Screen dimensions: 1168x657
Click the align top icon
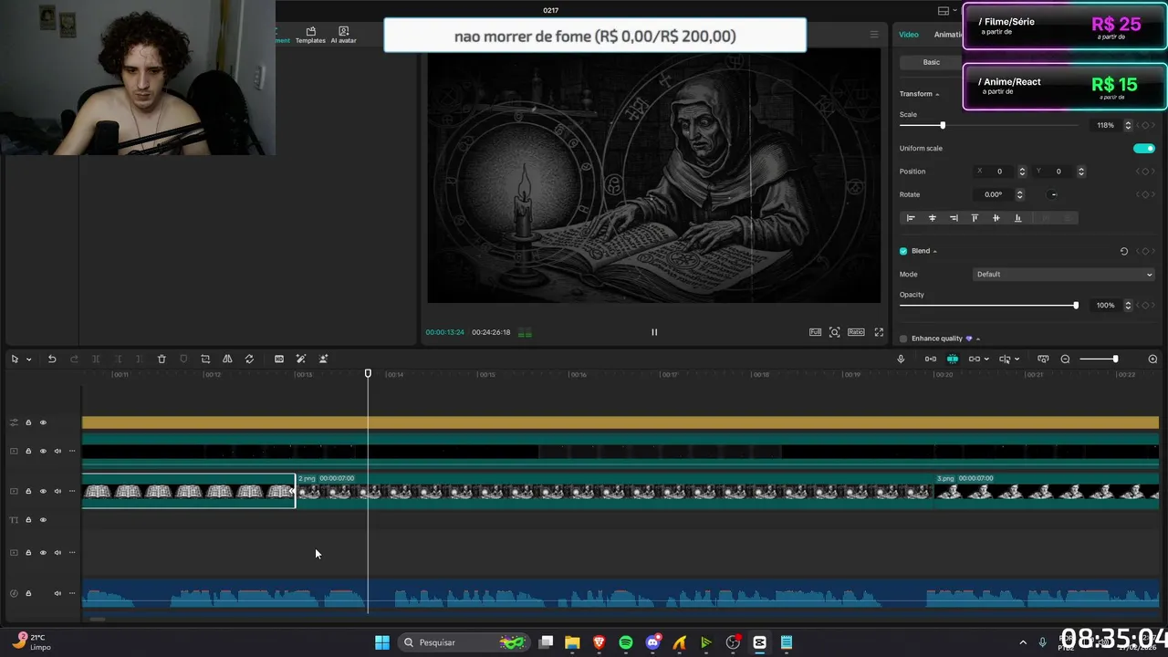pyautogui.click(x=975, y=218)
